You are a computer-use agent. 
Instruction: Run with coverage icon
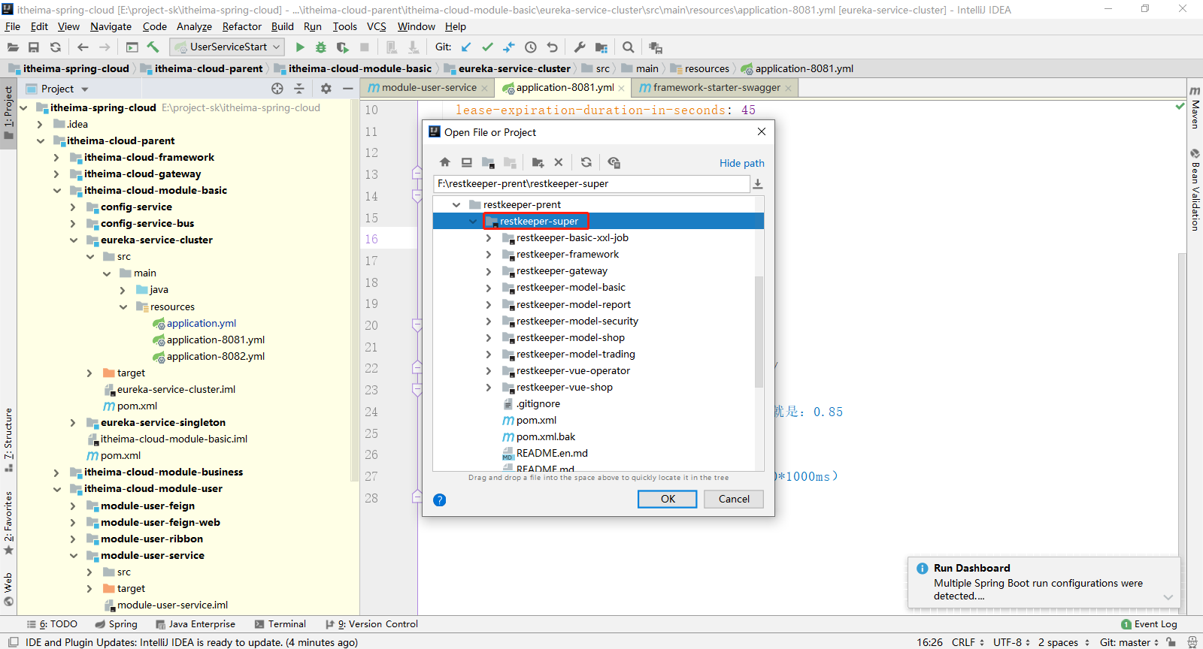tap(343, 47)
